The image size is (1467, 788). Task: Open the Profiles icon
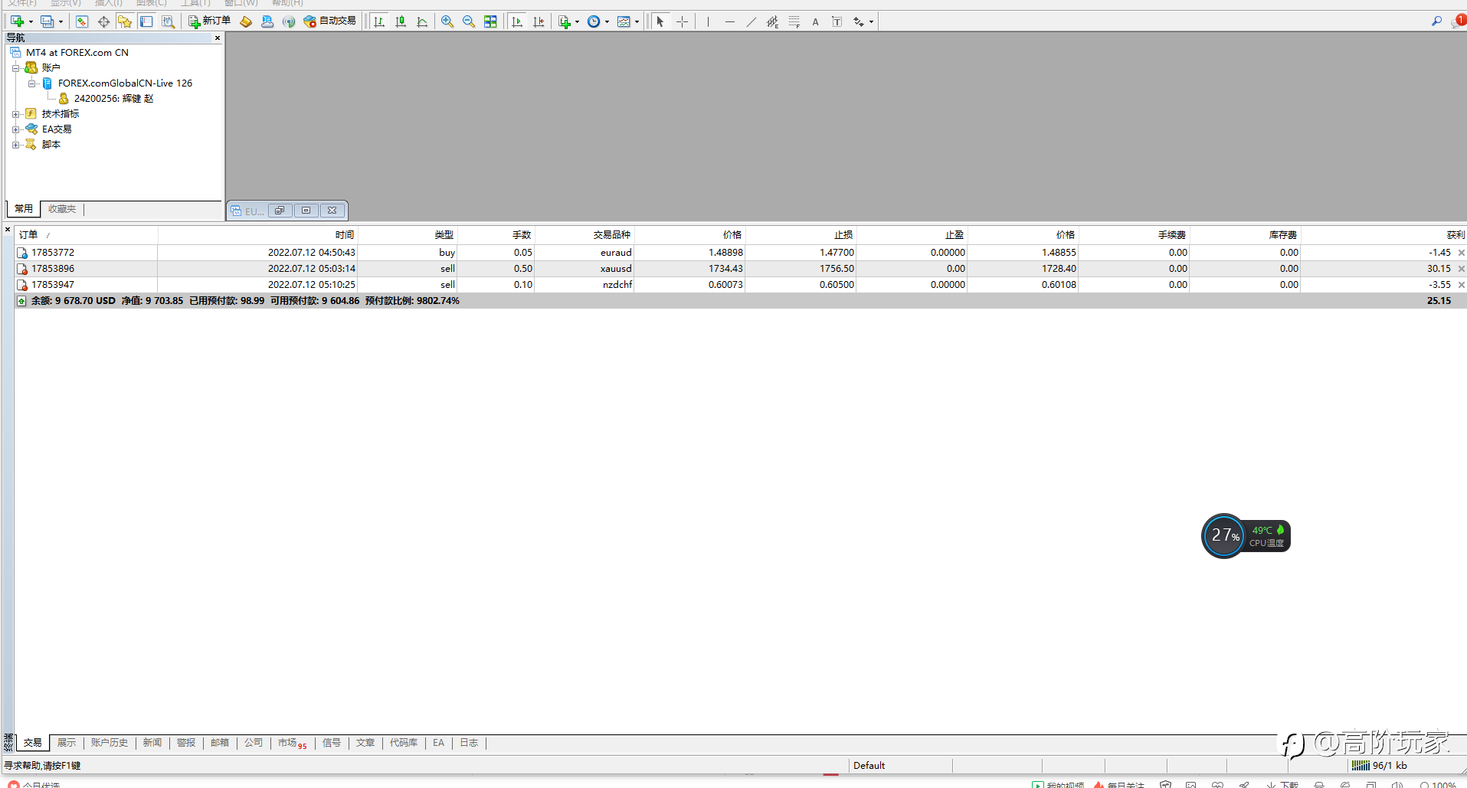click(47, 21)
